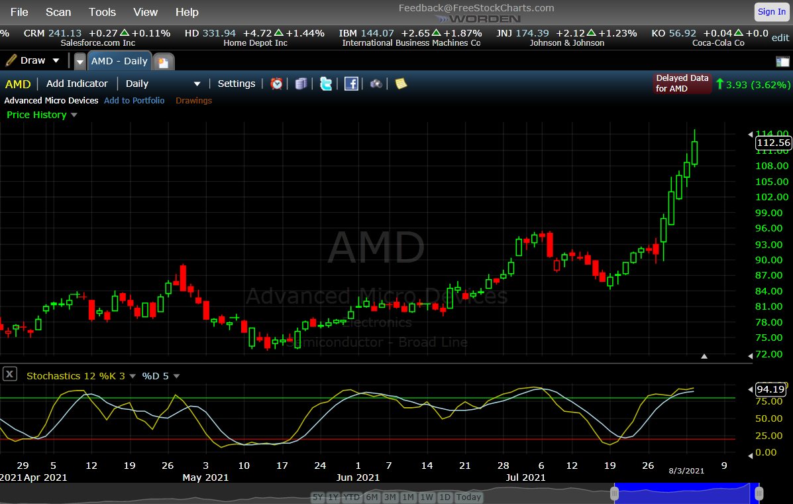The height and width of the screenshot is (504, 793).
Task: Click the alarm clock alert icon
Action: 276,84
